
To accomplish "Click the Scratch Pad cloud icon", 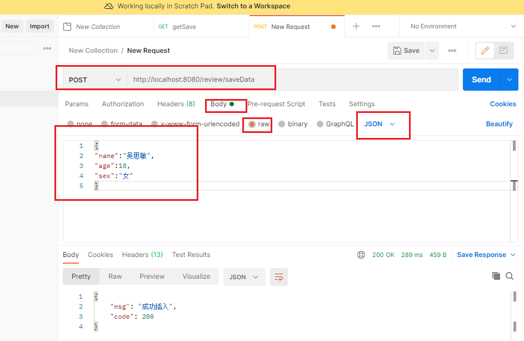I will [x=109, y=6].
